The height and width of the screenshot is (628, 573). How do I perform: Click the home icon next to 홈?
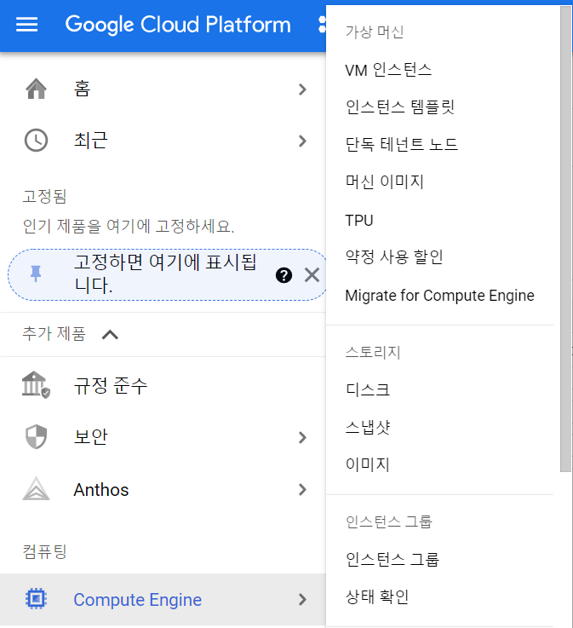point(37,89)
